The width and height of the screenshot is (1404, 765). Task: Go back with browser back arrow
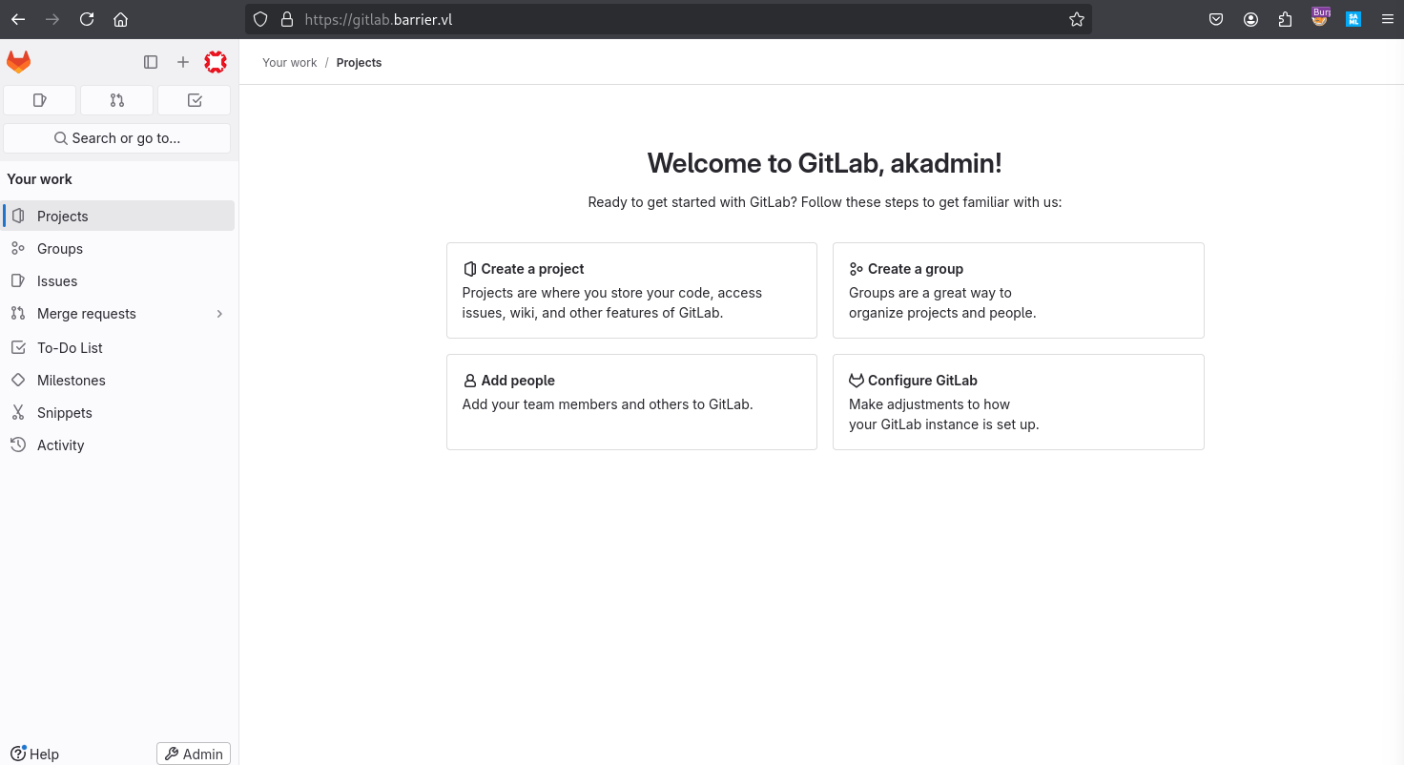(x=18, y=19)
